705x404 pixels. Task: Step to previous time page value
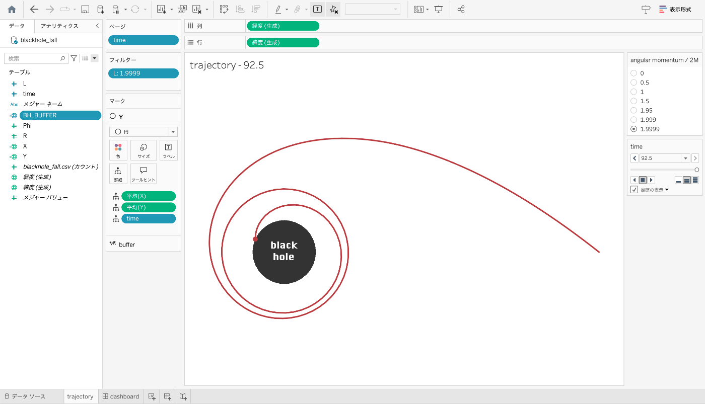coord(634,158)
